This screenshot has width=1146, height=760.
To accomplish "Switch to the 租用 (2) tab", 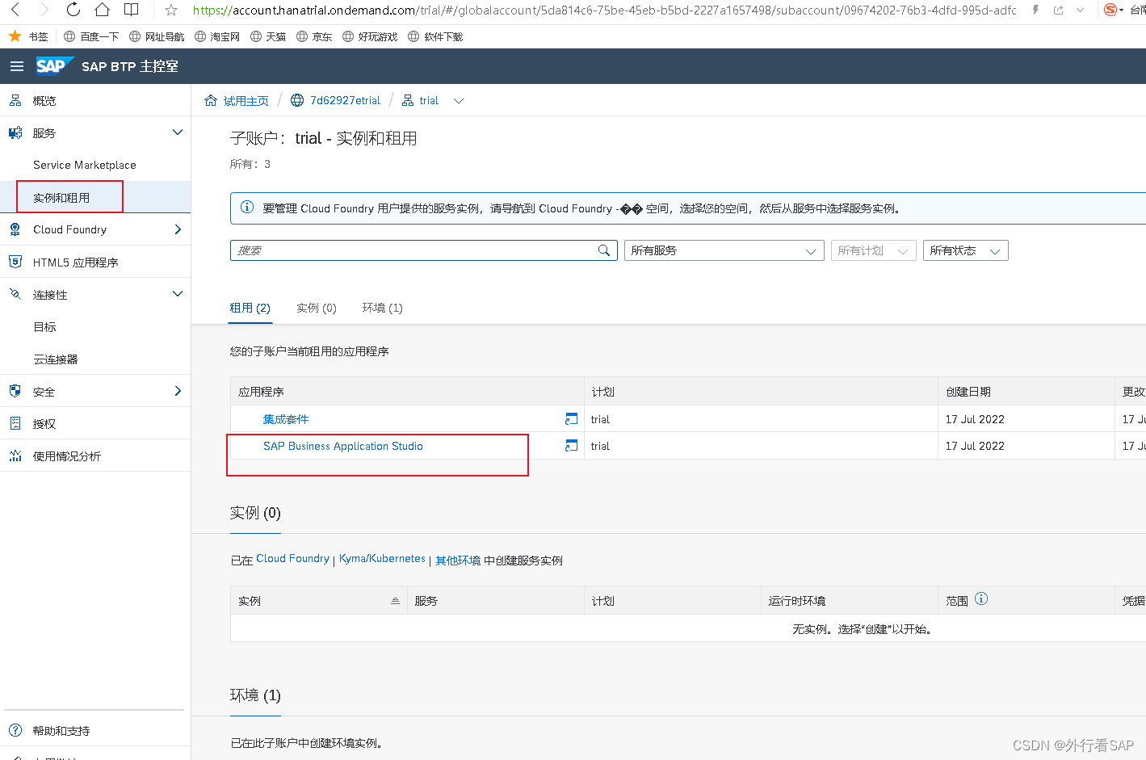I will (x=250, y=308).
